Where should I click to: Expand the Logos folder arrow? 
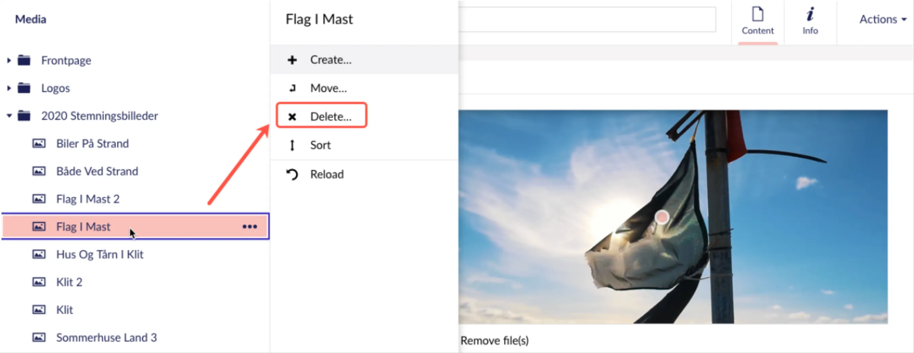pos(9,88)
